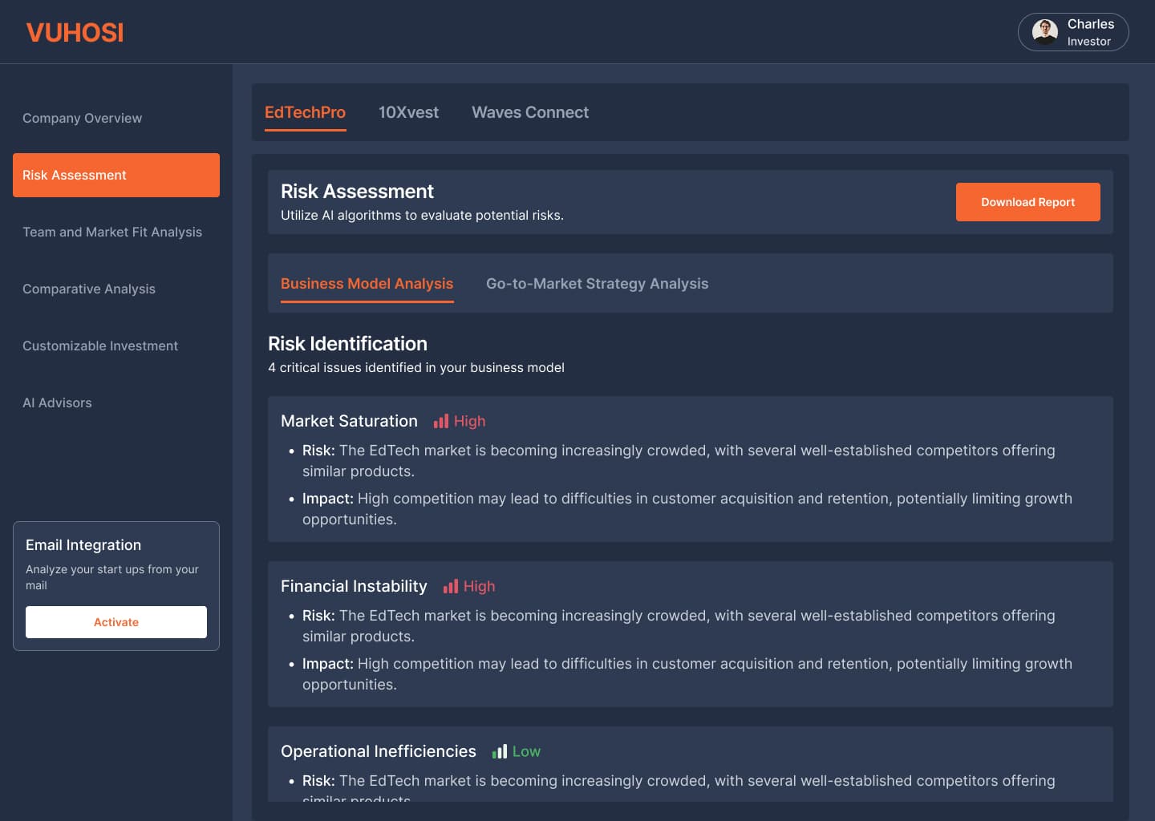Image resolution: width=1155 pixels, height=821 pixels.
Task: Click 'Analyze your start ups from your mail'
Action: [112, 577]
